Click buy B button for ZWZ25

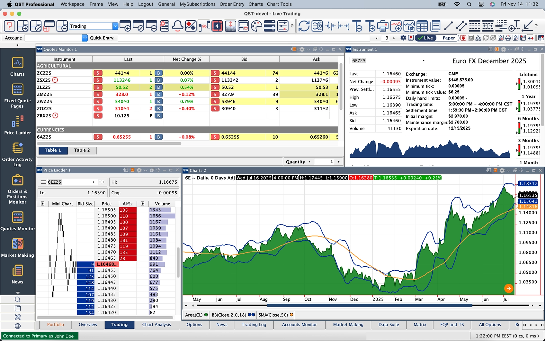pos(158,101)
